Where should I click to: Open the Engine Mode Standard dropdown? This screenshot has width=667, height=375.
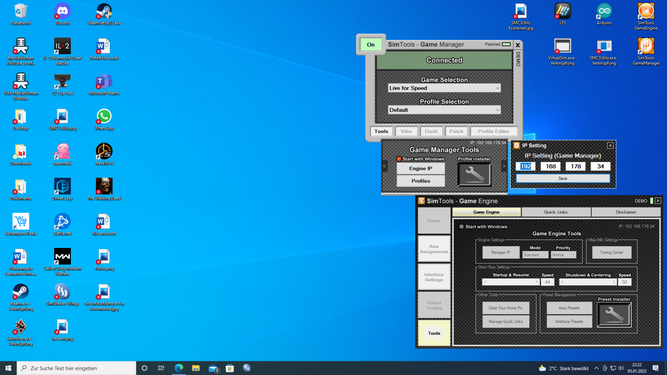pyautogui.click(x=535, y=255)
